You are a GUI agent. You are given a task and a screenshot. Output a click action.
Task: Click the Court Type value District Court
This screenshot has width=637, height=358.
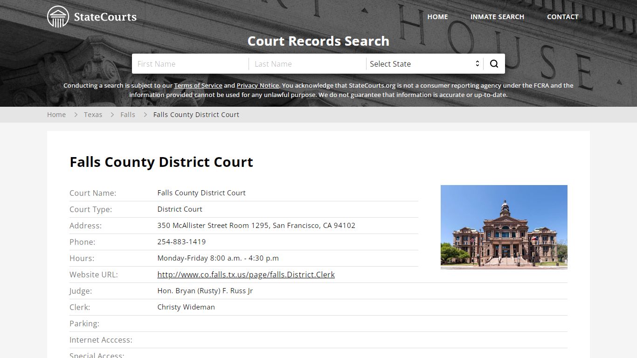pos(180,209)
